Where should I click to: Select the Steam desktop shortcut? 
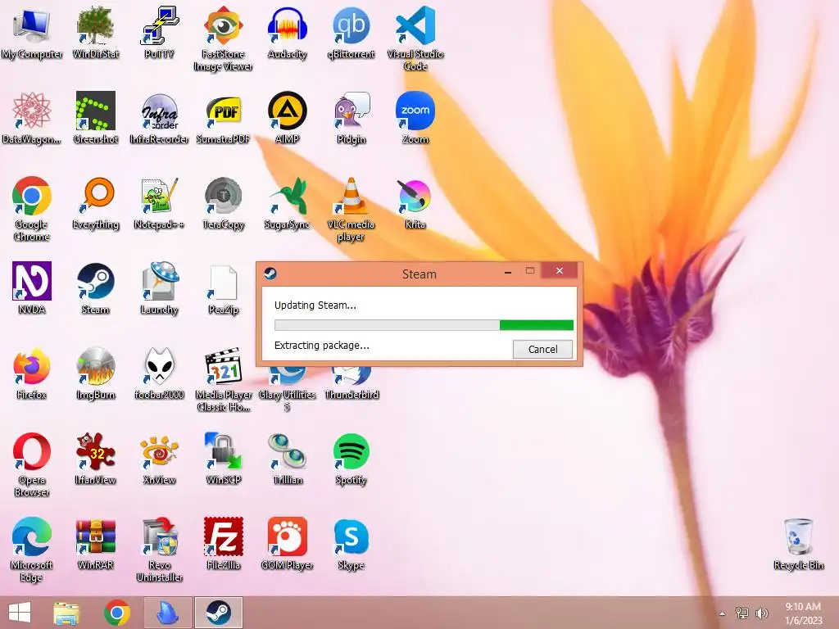click(x=95, y=288)
